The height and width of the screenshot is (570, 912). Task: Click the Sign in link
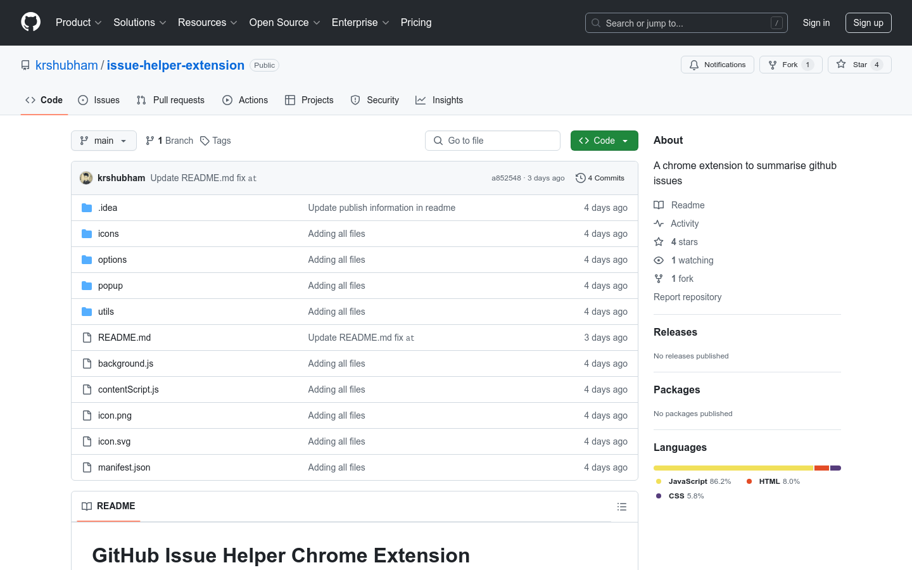pos(816,23)
